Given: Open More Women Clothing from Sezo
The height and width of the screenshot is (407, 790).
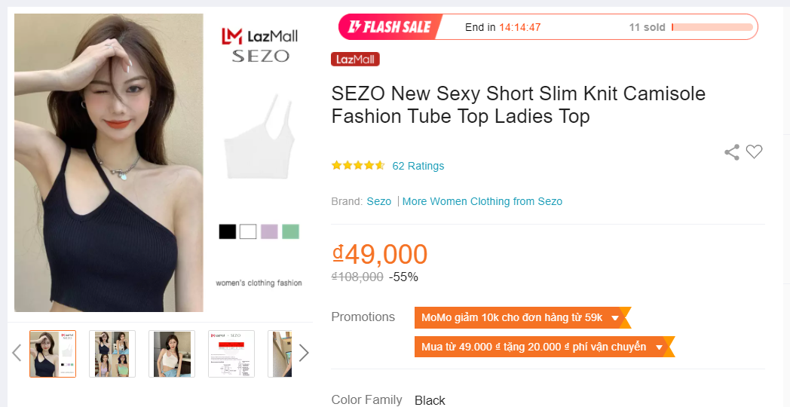Looking at the screenshot, I should tap(482, 201).
